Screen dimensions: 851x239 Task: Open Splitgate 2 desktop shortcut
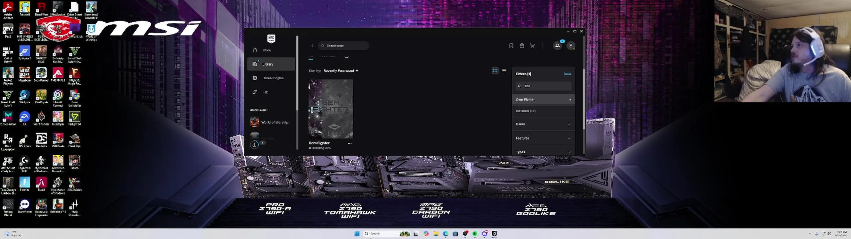point(25,53)
